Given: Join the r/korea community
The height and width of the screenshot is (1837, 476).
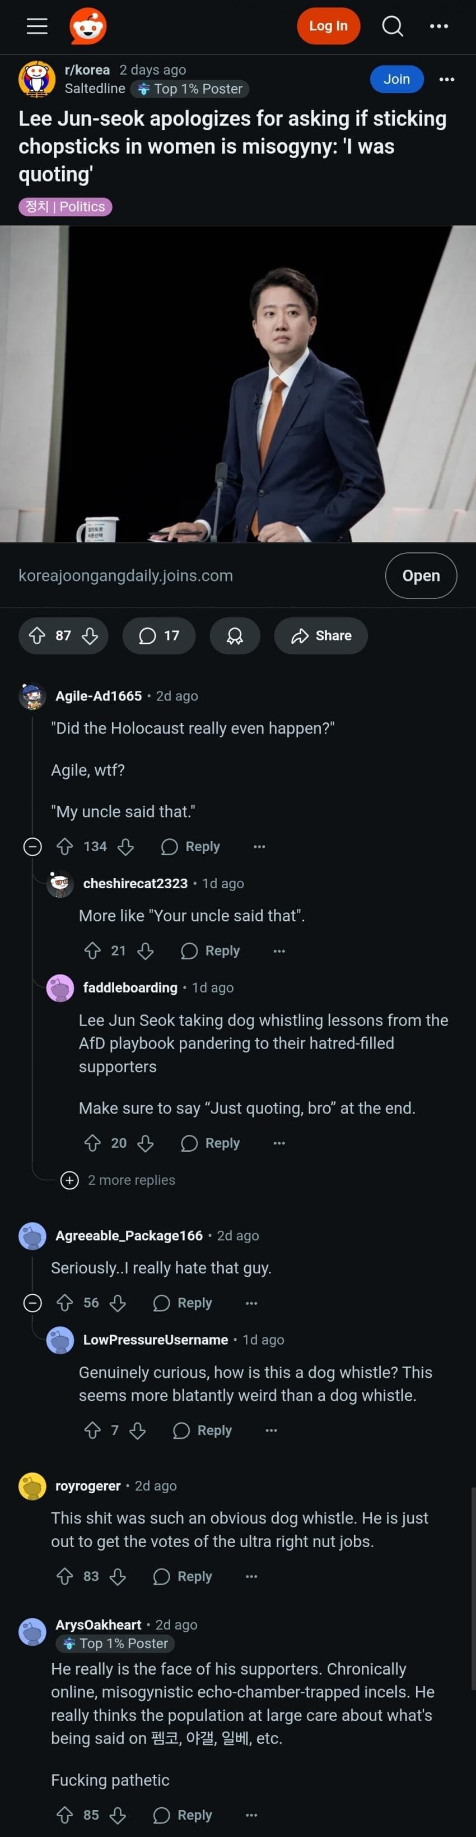Looking at the screenshot, I should [x=396, y=79].
